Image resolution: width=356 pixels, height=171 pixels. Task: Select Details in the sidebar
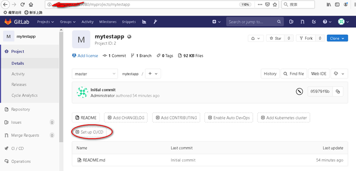pos(18,63)
